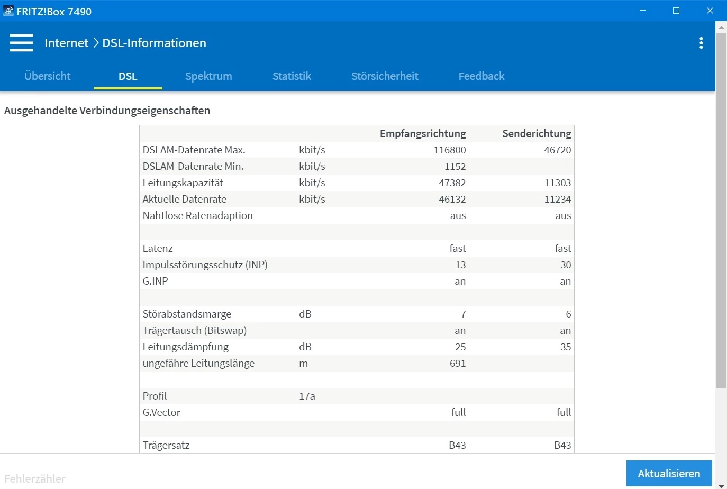Screen dimensions: 727x489
Task: Close the FRITZ!Box 7490 window
Action: 710,11
